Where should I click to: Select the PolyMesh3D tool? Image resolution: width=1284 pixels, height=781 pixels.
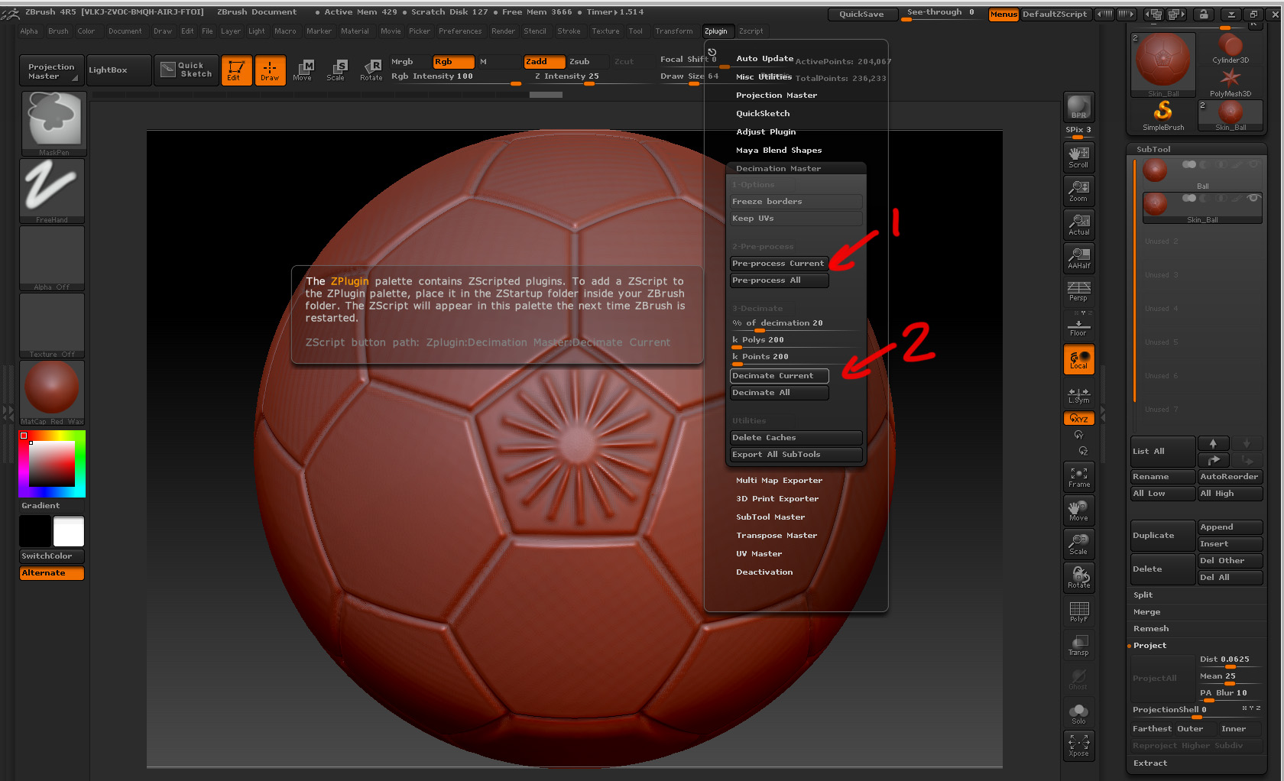coord(1230,83)
